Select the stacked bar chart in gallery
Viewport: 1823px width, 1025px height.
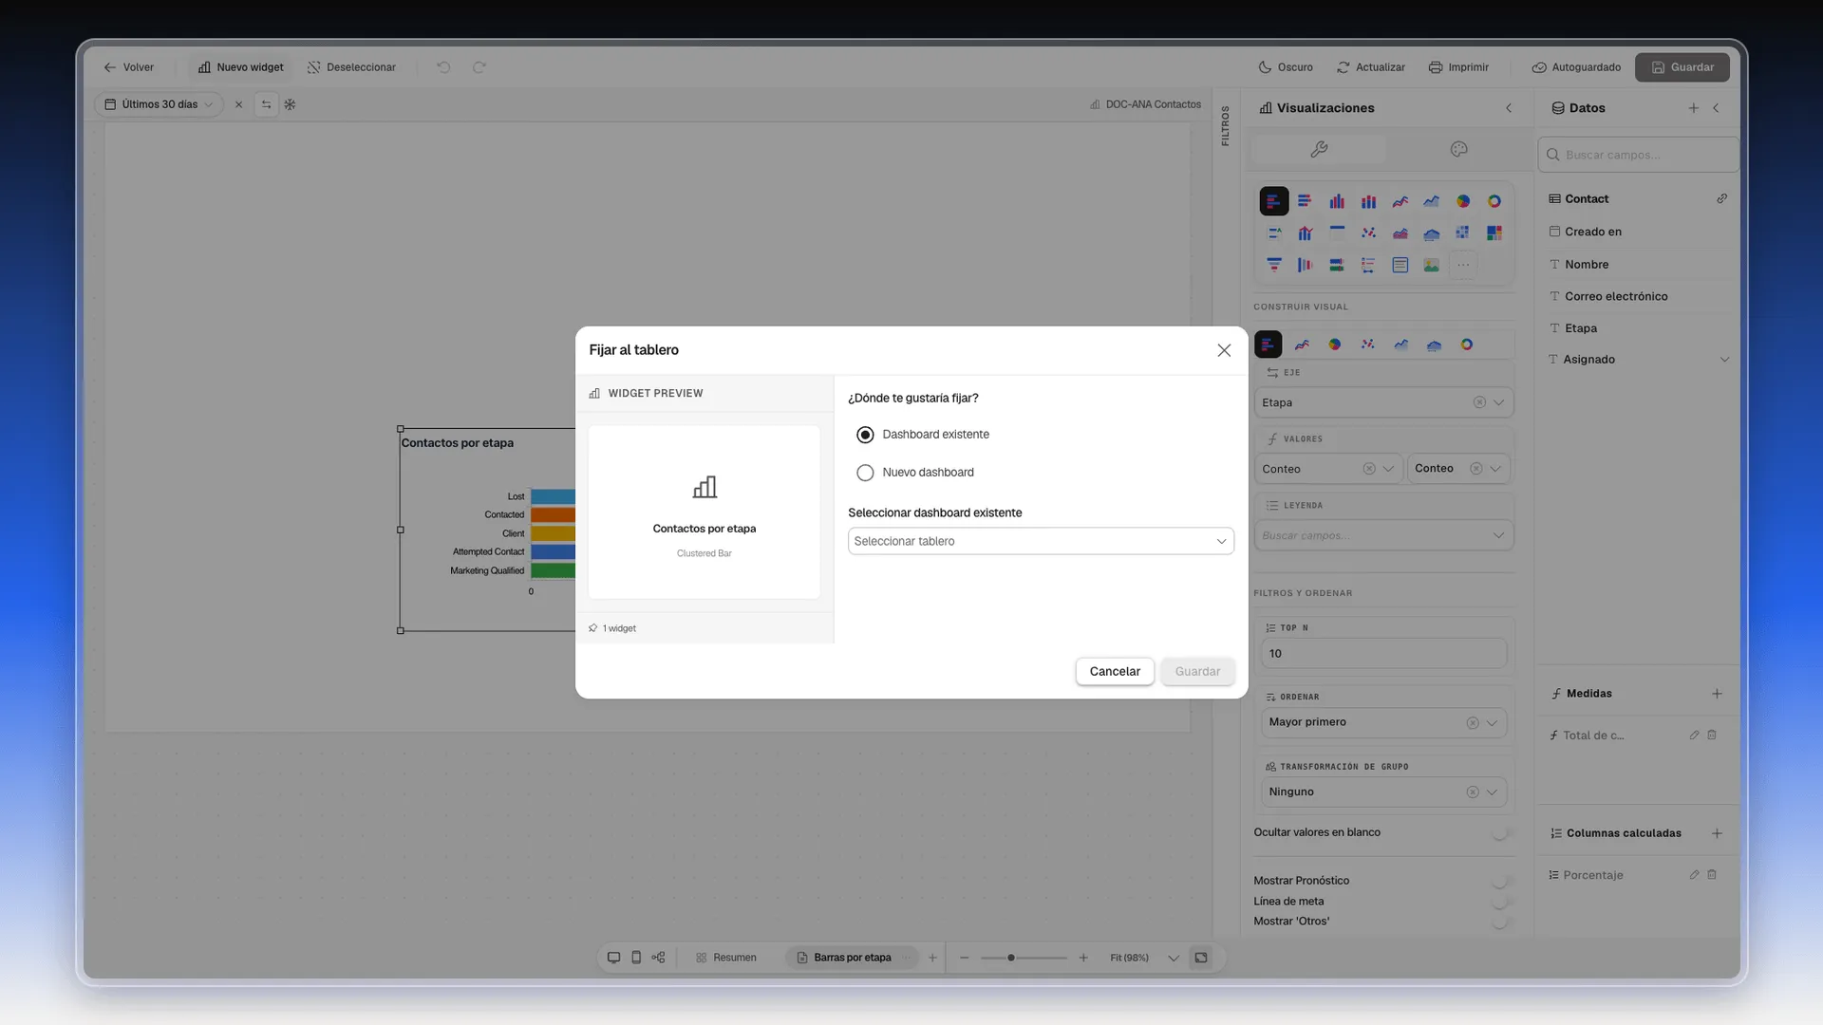(x=1305, y=201)
